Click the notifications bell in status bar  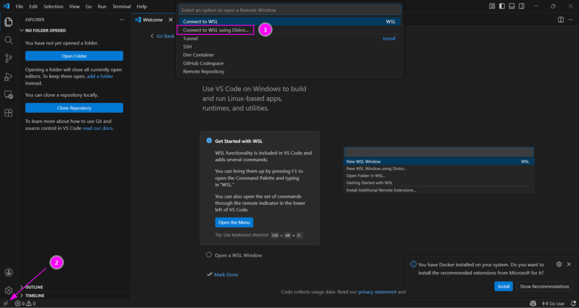(573, 303)
